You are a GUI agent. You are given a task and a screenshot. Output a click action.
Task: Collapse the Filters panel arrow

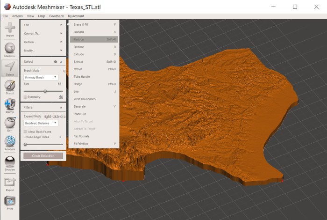[61, 107]
